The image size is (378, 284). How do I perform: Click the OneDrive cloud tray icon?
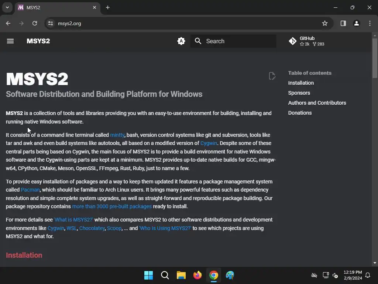pyautogui.click(x=314, y=275)
